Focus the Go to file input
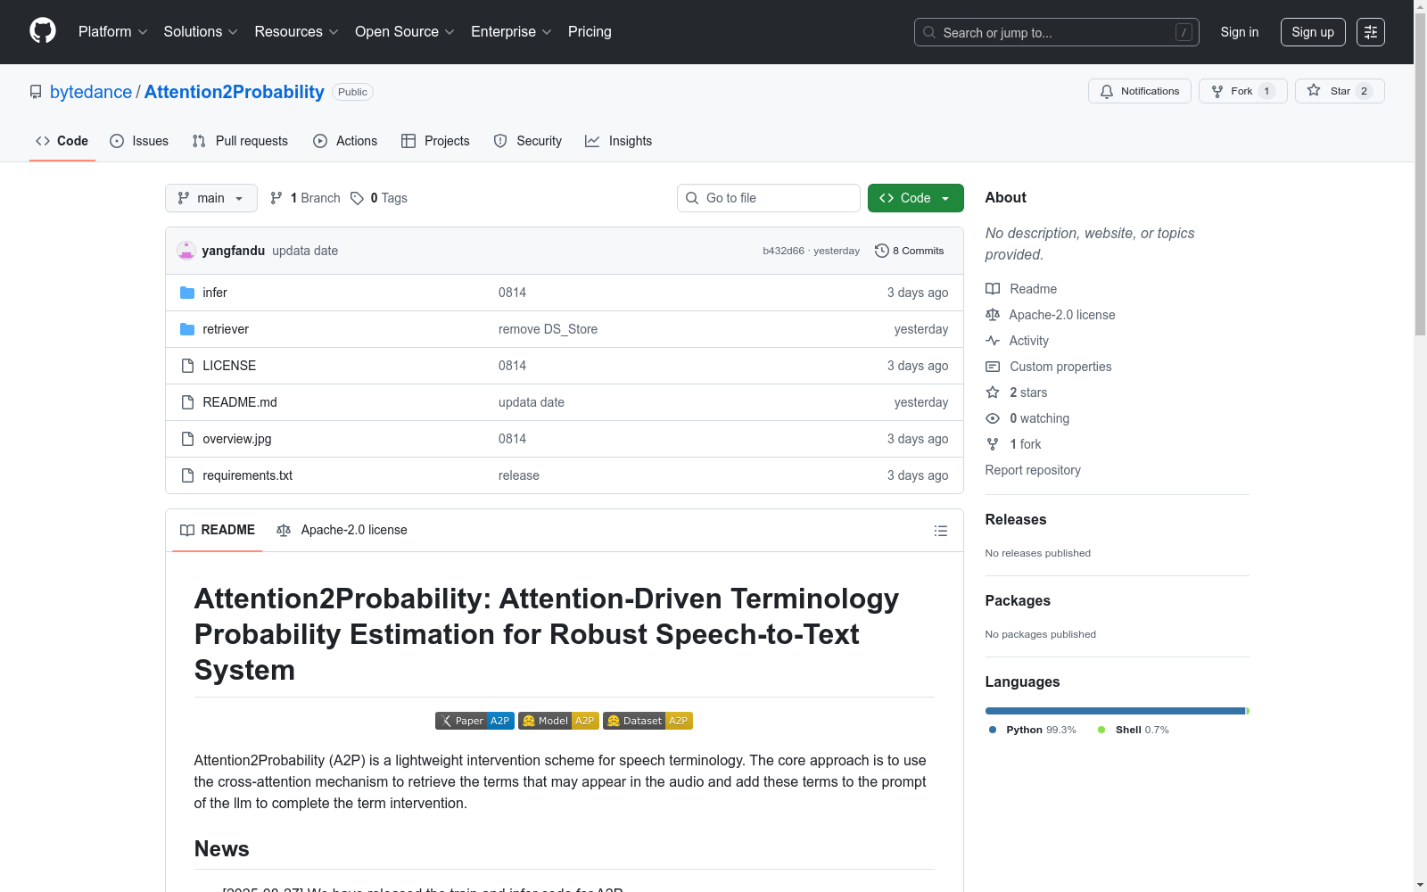This screenshot has height=892, width=1427. point(769,198)
